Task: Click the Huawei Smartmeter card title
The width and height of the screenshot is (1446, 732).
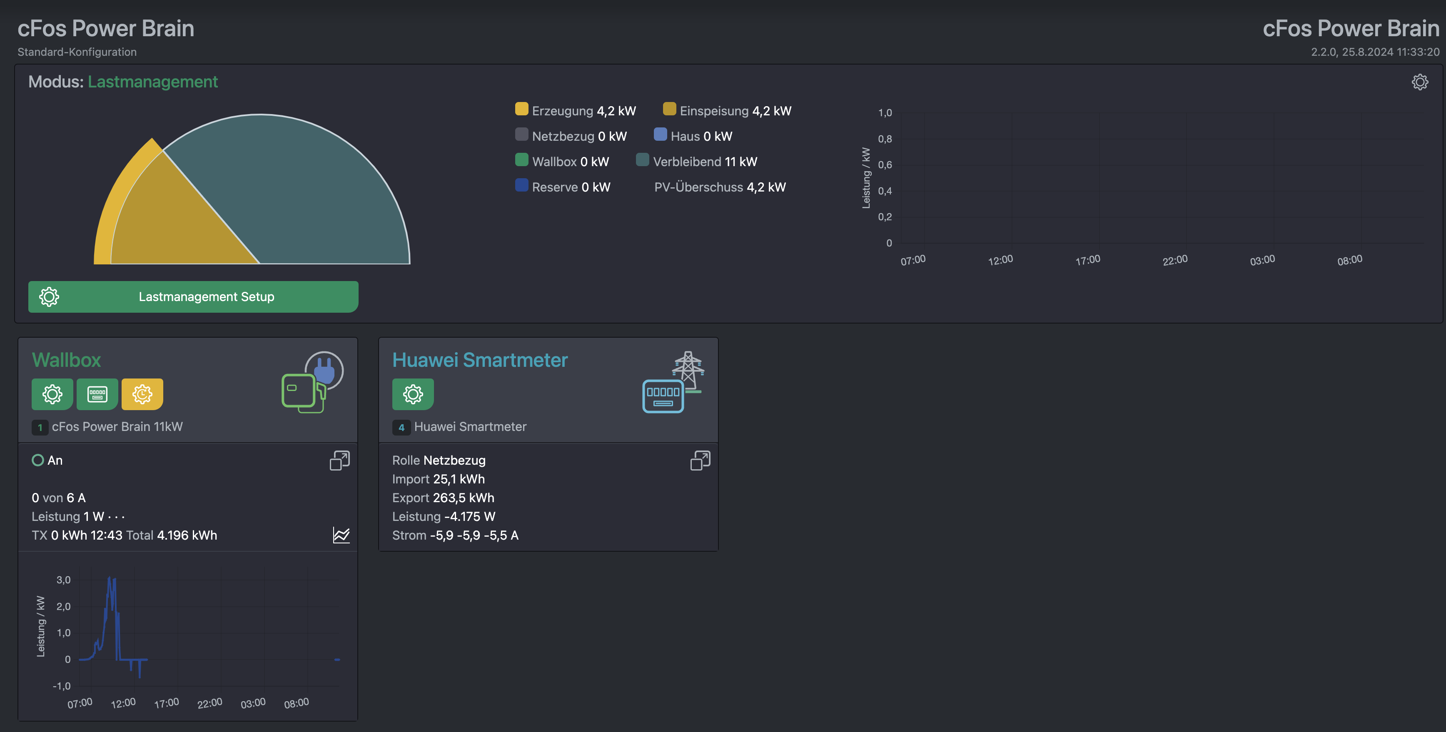Action: (x=480, y=360)
